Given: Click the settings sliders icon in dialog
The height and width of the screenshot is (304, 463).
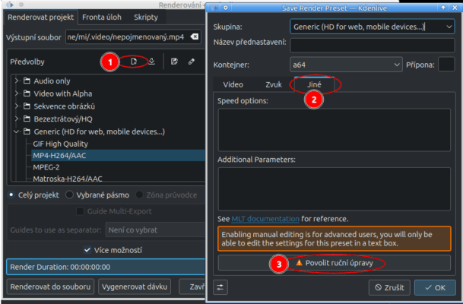Looking at the screenshot, I should pyautogui.click(x=220, y=287).
